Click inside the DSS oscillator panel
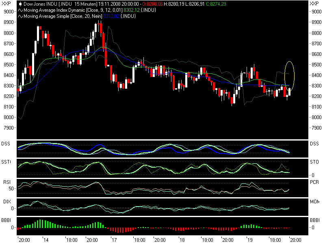The height and width of the screenshot is (243, 325). click(162, 149)
